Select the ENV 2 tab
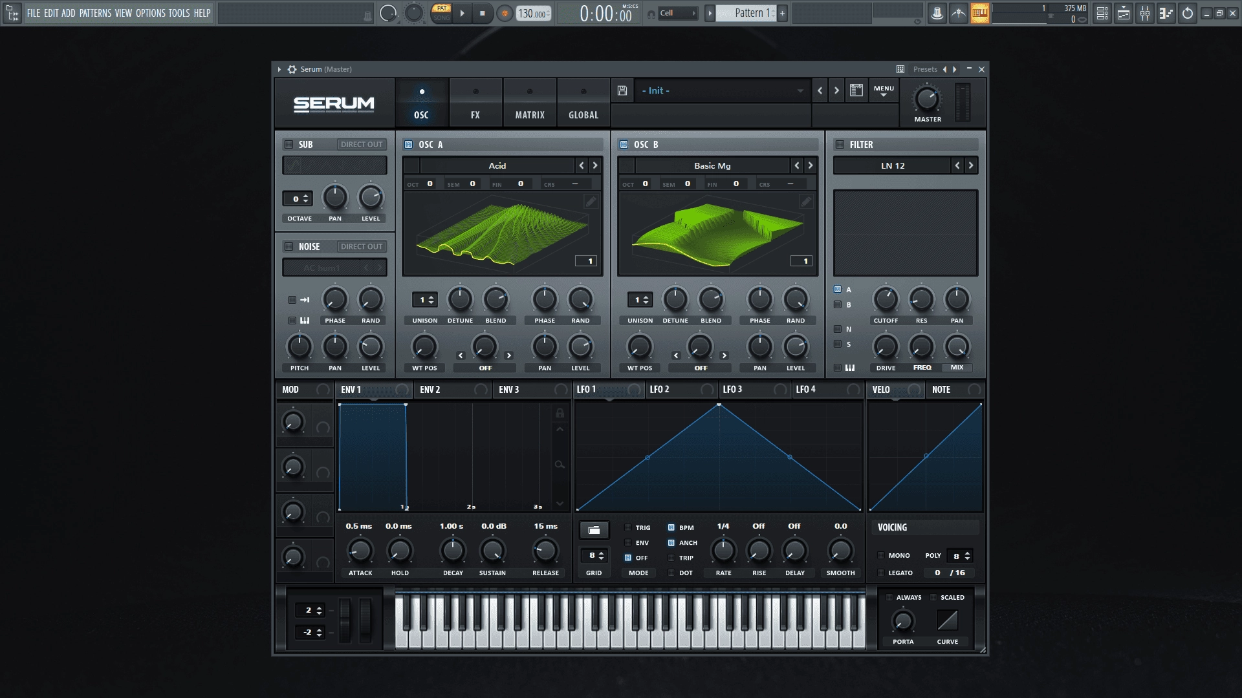The image size is (1242, 698). [453, 390]
